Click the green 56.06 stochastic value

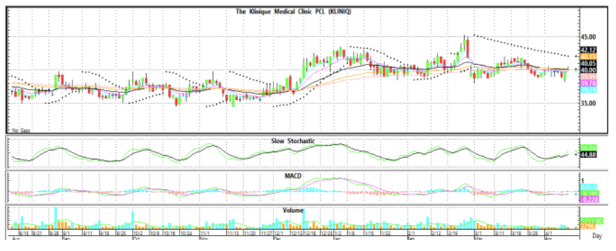(x=588, y=148)
